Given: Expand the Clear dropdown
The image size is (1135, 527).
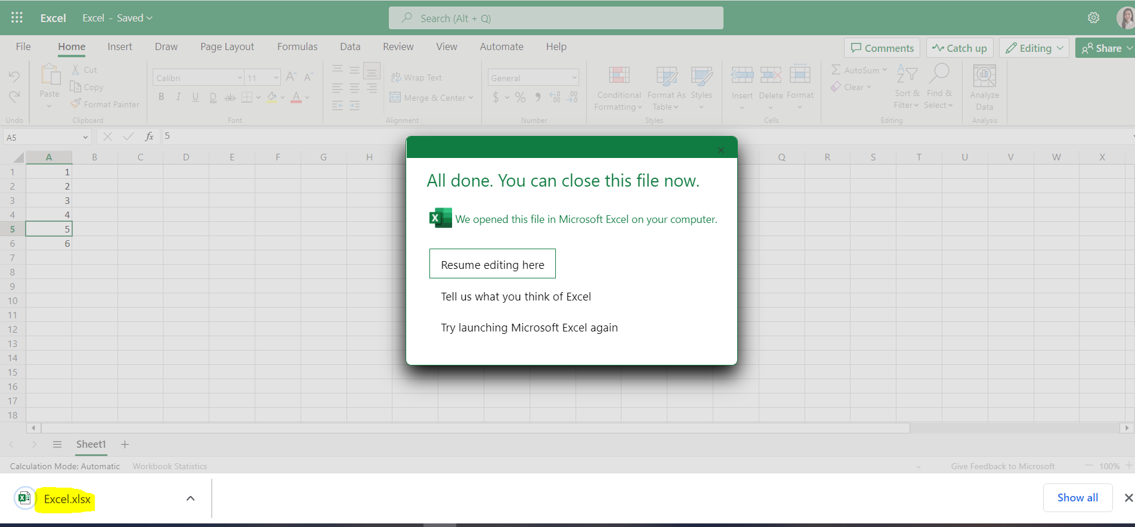Looking at the screenshot, I should (869, 87).
